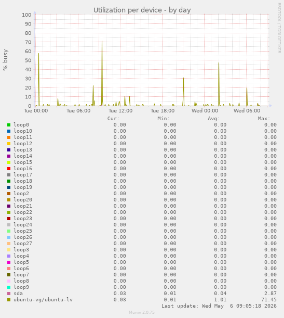Select the 'loop26' legend label

coord(23,237)
